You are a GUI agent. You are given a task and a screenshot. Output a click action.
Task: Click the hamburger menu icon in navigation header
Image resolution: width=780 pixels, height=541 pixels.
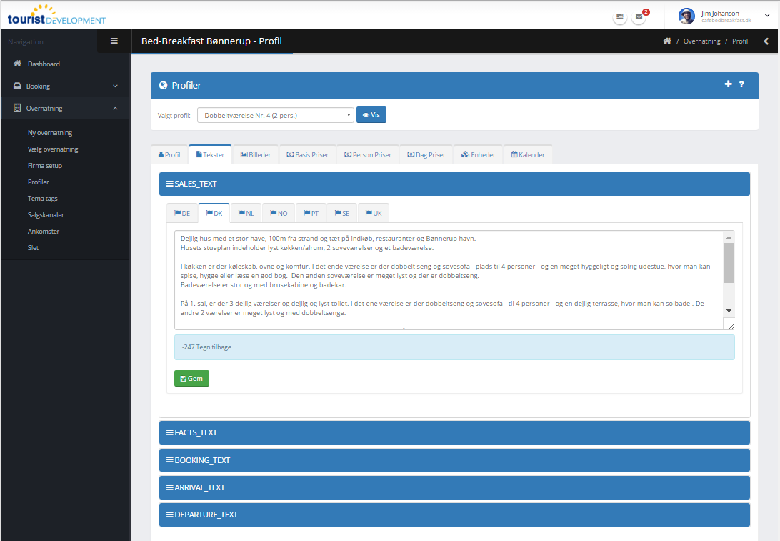pyautogui.click(x=114, y=41)
